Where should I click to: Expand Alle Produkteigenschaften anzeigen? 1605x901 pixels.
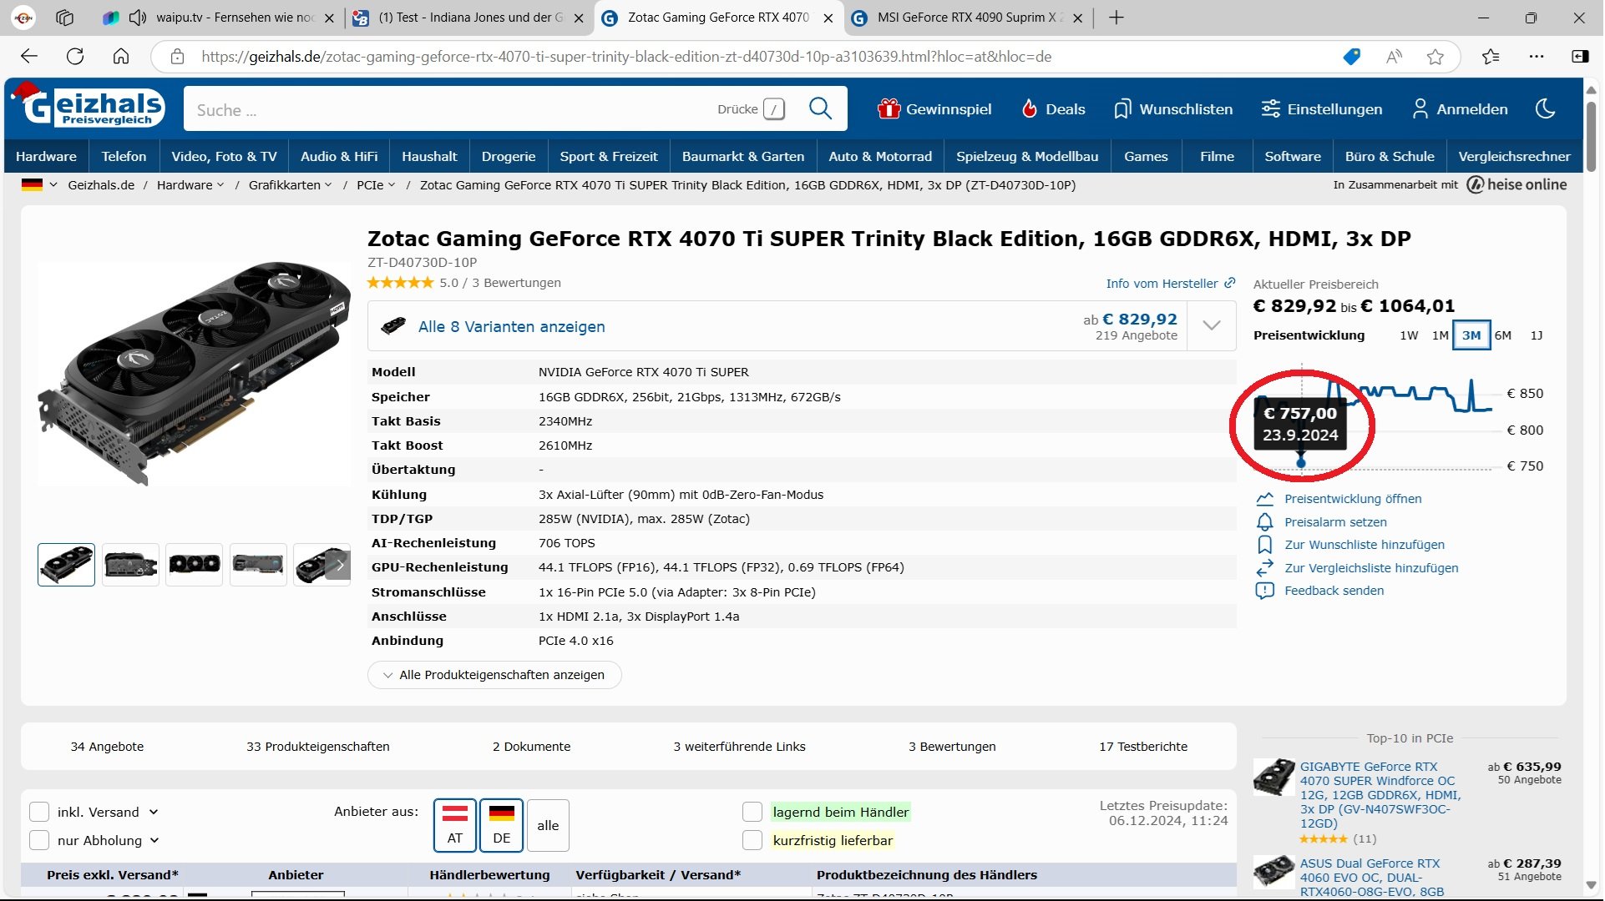494,675
